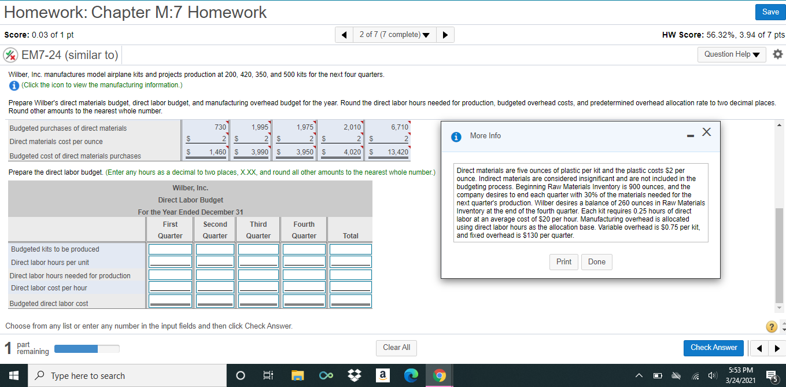This screenshot has width=786, height=387.
Task: Open Google Chrome from the taskbar
Action: [439, 375]
